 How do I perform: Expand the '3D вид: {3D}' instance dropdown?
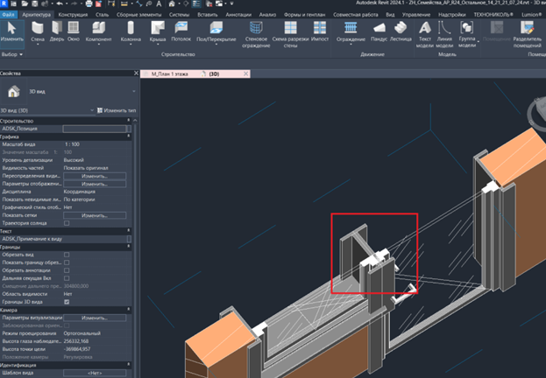[x=92, y=110]
